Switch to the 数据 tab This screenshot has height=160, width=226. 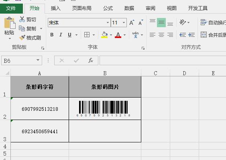(x=129, y=8)
